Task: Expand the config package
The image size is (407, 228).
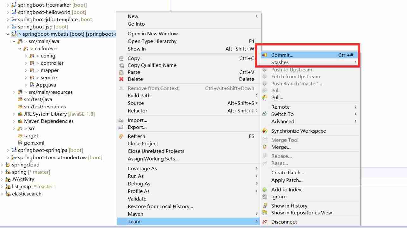Action: coord(26,56)
